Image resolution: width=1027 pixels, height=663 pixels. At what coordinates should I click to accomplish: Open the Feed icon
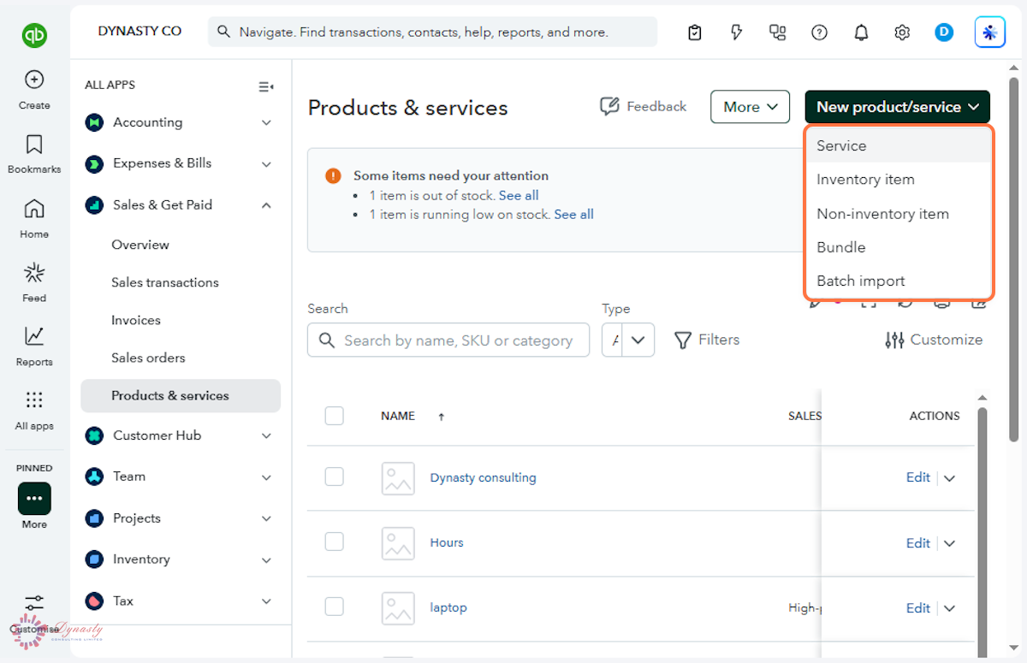(x=34, y=273)
